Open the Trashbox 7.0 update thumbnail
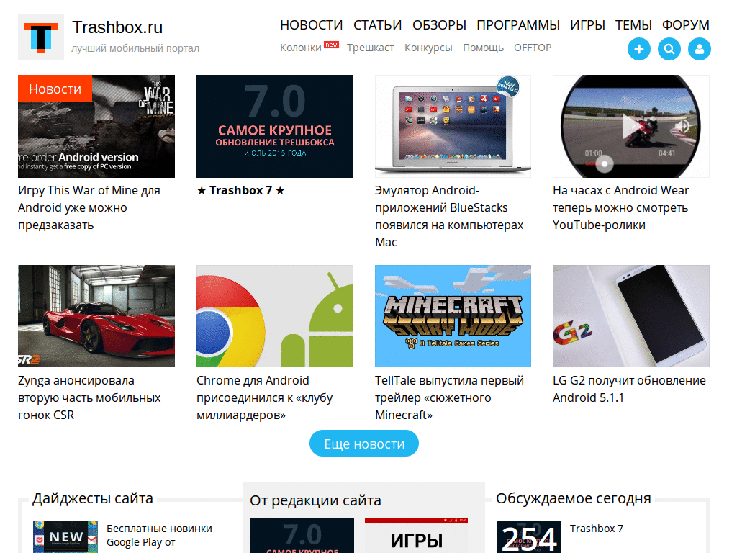The image size is (737, 553). point(274,127)
